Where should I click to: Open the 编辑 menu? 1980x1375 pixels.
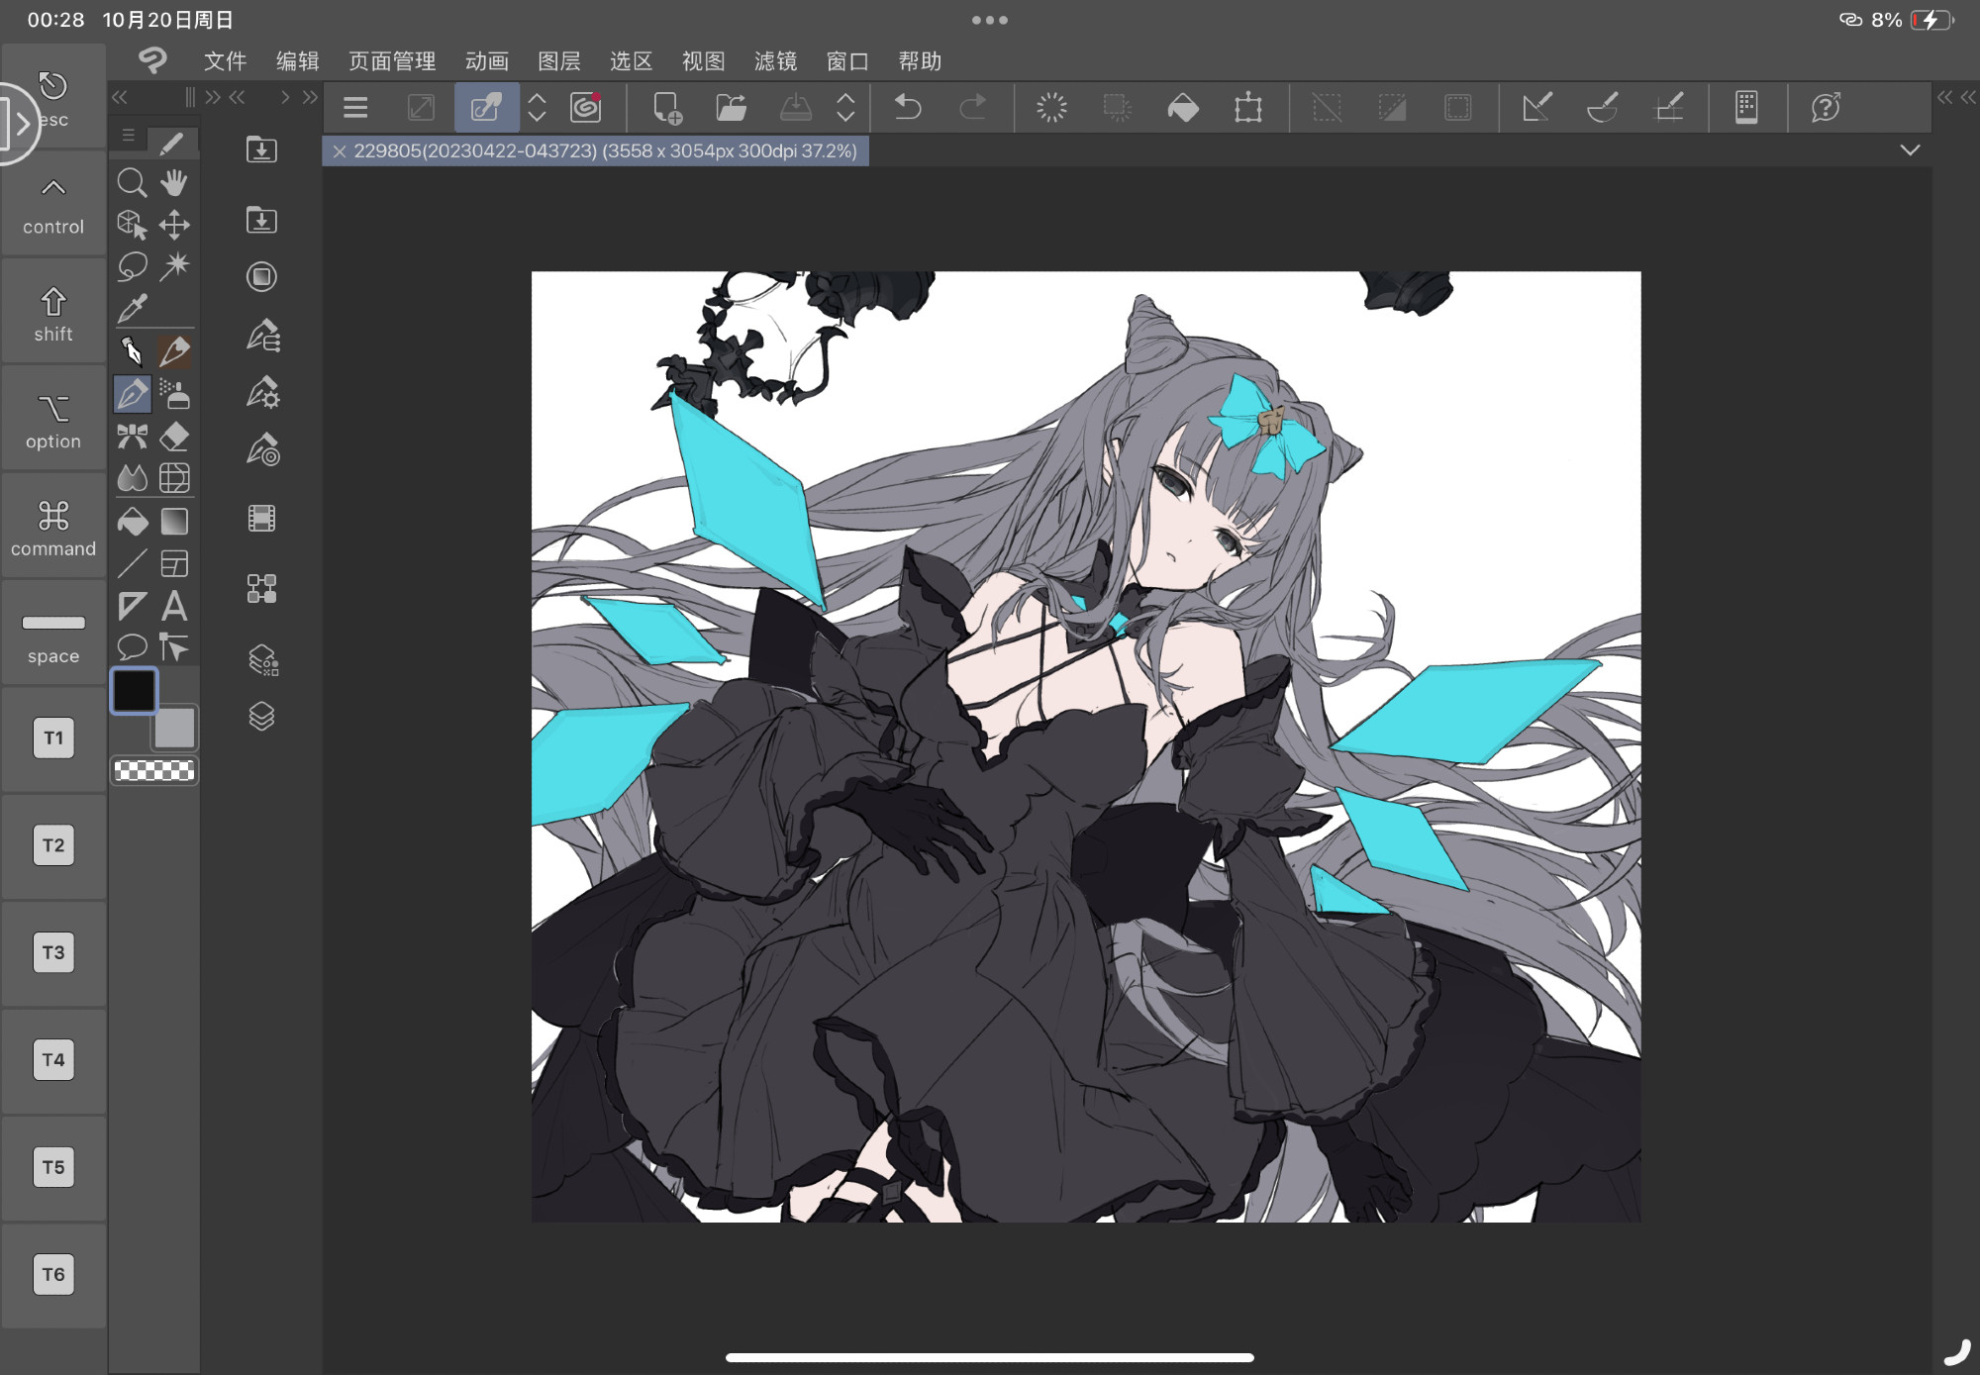tap(297, 61)
